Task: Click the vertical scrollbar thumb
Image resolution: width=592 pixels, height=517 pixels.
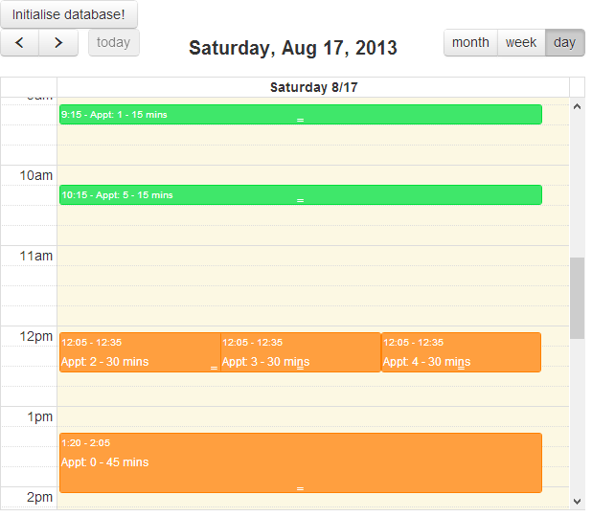Action: 577,297
